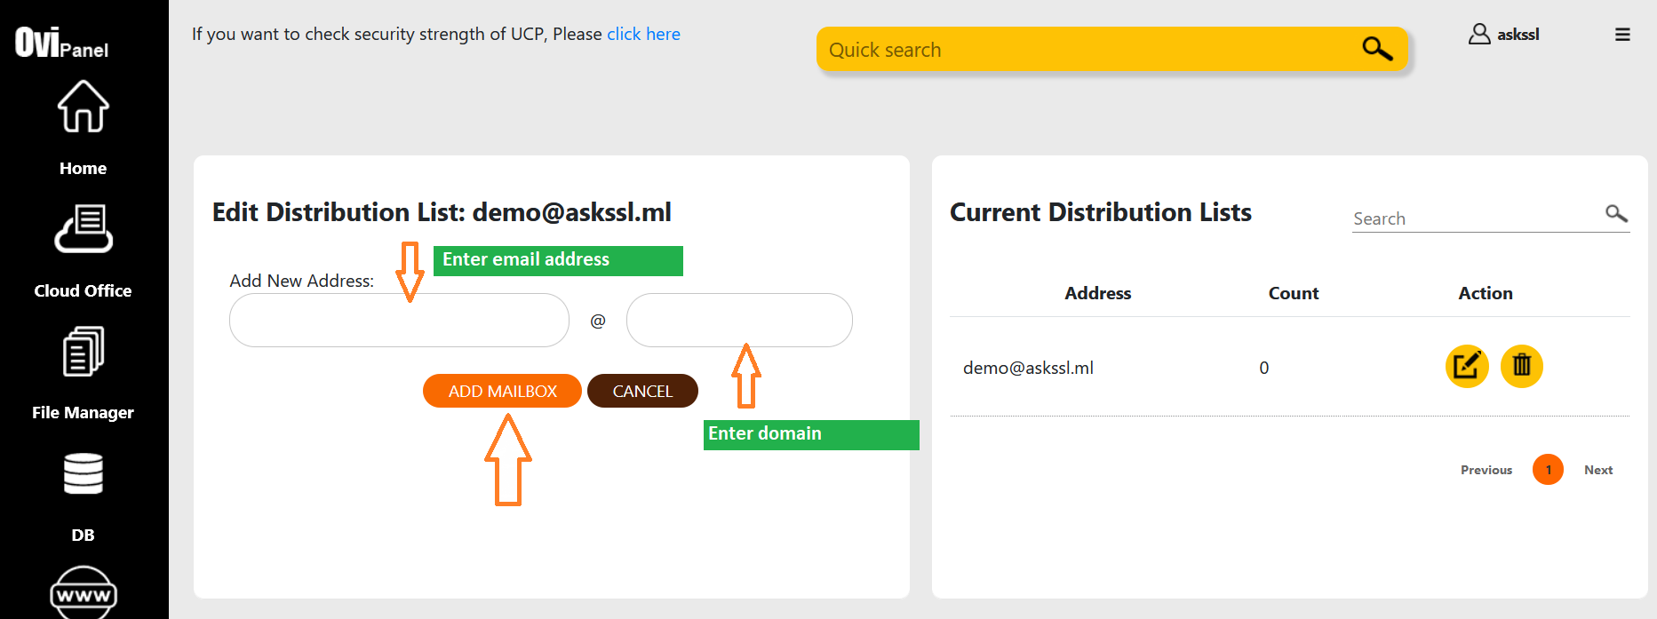1657x619 pixels.
Task: Click the File Manager sidebar label
Action: (x=83, y=412)
